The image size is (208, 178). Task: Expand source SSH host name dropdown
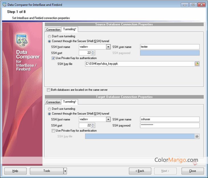tap(108, 47)
